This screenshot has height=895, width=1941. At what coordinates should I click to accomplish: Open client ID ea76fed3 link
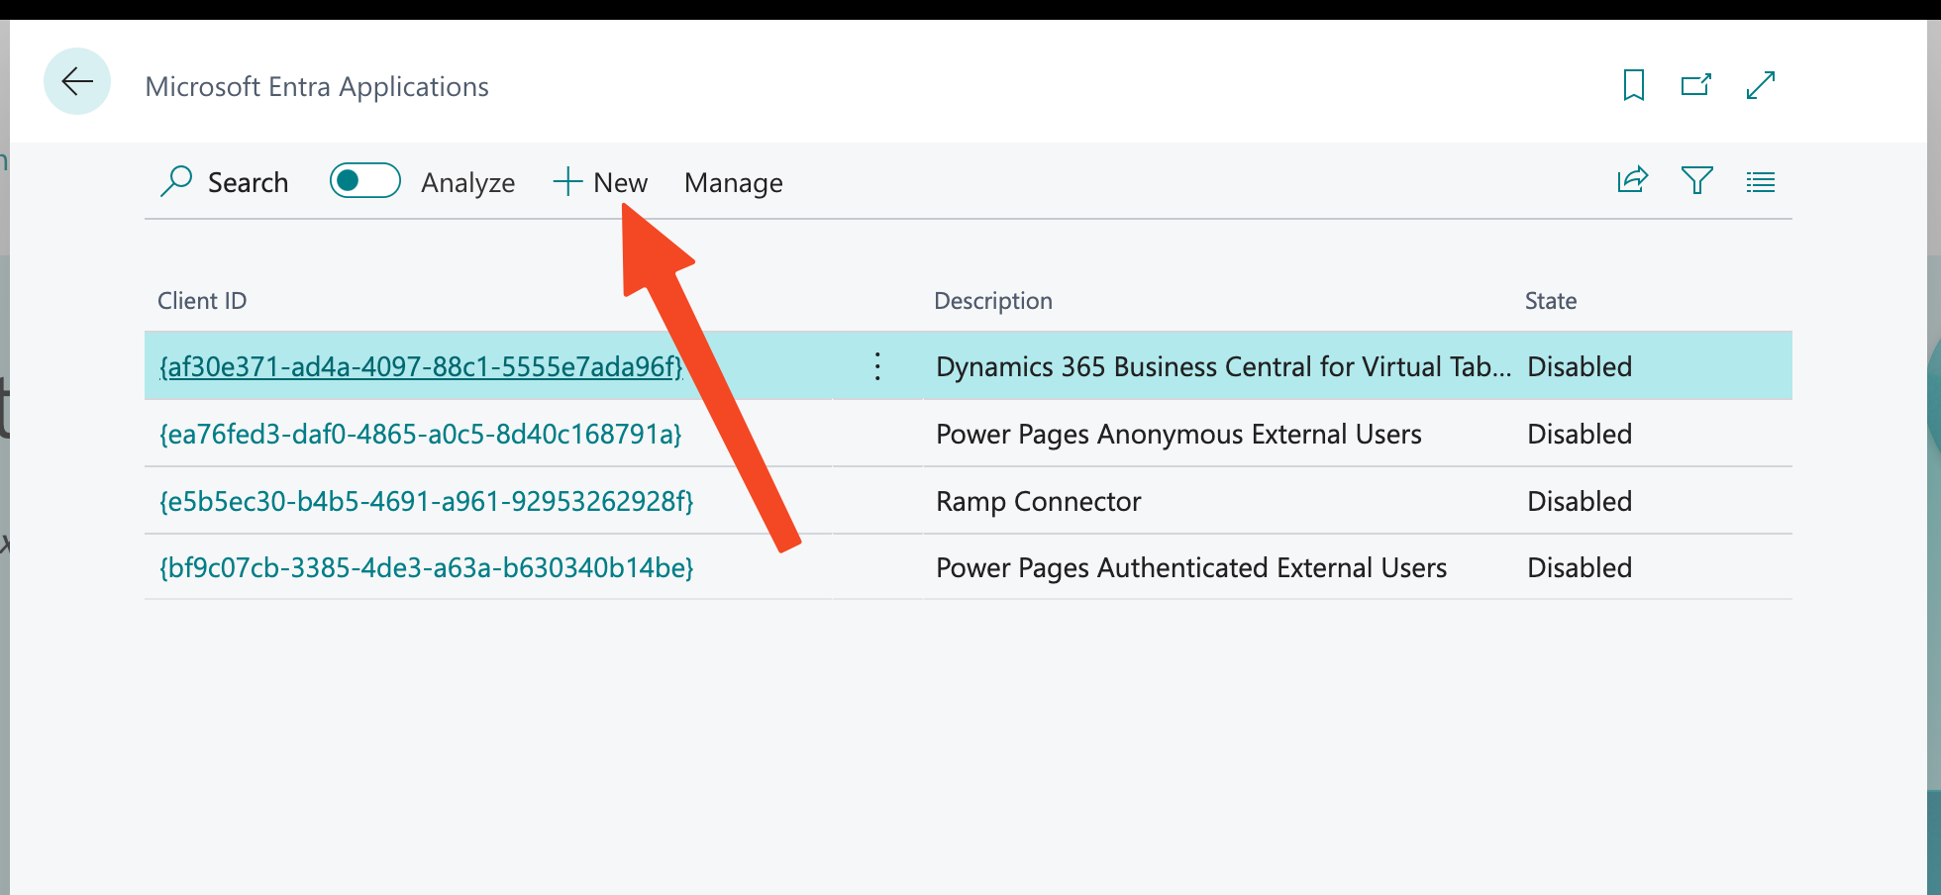(421, 434)
